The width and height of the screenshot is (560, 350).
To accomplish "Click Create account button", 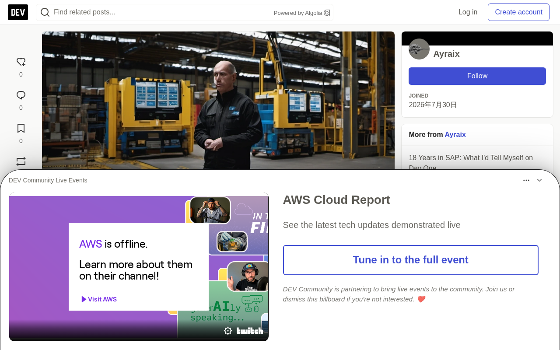I will point(518,12).
